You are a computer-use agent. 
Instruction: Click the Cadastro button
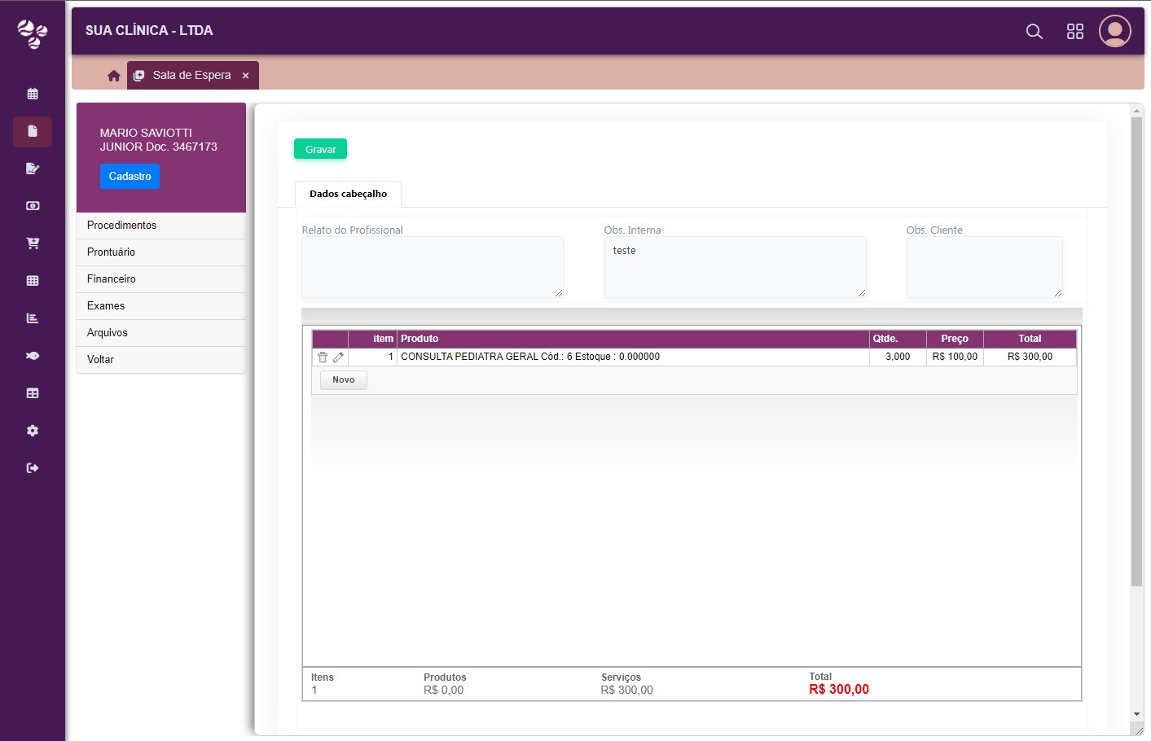coord(130,176)
